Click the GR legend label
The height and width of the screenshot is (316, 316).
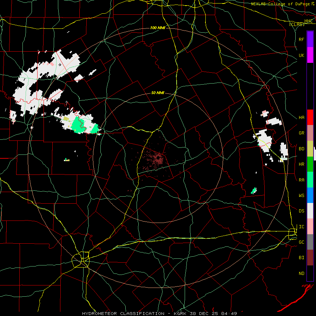(301, 133)
